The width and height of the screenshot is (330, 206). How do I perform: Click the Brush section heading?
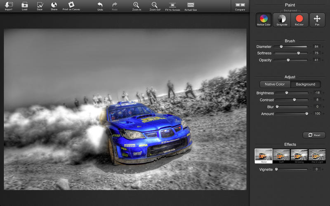pyautogui.click(x=290, y=41)
